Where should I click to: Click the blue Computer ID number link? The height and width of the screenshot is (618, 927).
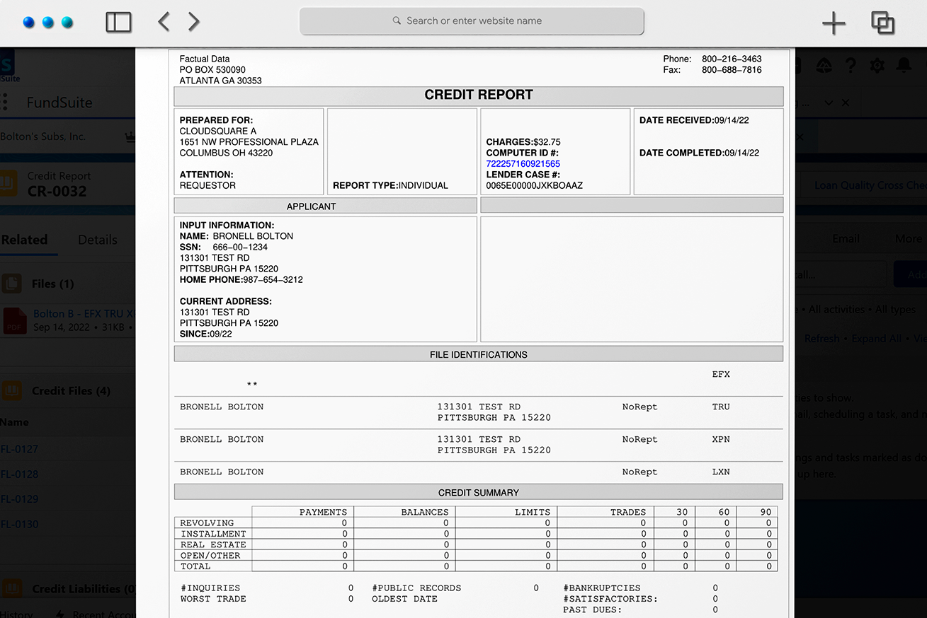522,163
